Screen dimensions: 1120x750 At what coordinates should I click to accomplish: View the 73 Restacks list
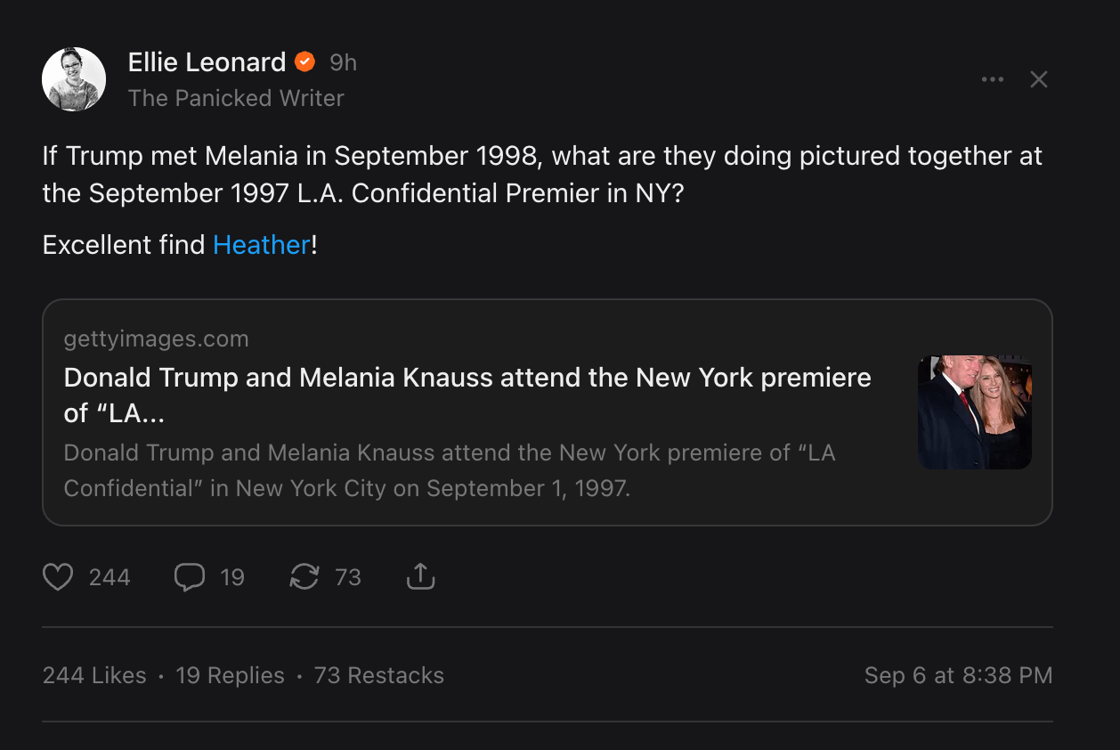click(378, 675)
